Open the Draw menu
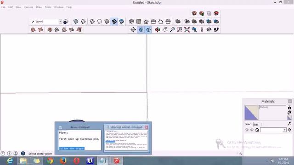This screenshot has width=294, height=165. tap(39, 7)
